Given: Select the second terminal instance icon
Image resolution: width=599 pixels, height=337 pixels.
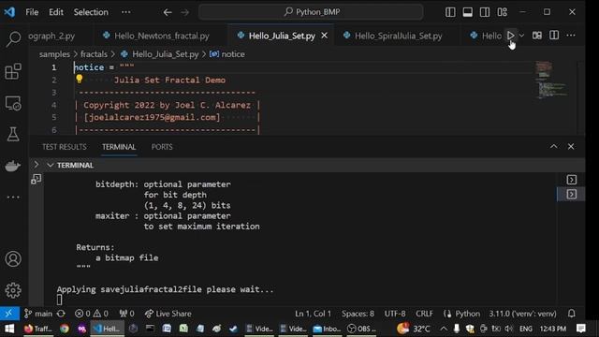Looking at the screenshot, I should [x=572, y=194].
